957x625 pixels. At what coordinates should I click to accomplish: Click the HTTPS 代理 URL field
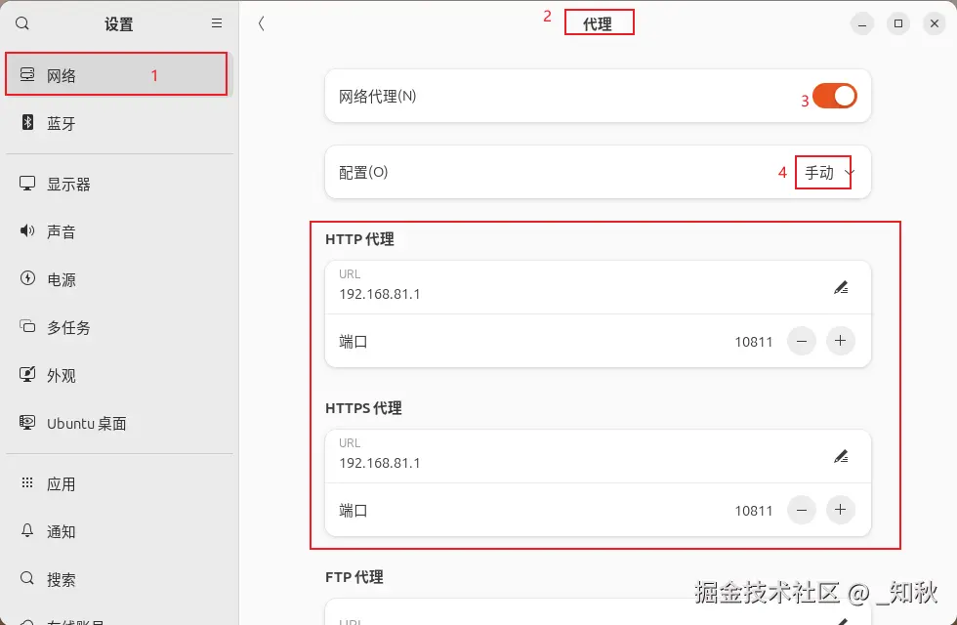point(598,457)
